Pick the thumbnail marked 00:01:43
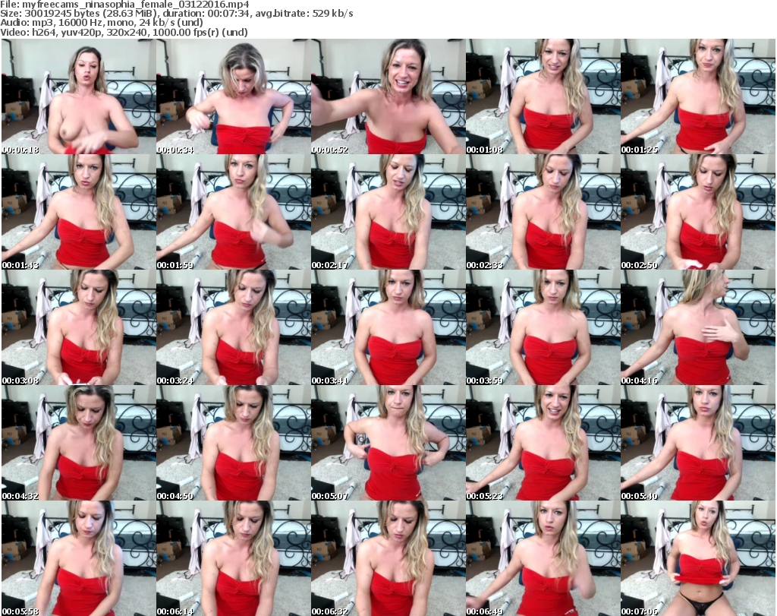This screenshot has width=777, height=616. coord(79,212)
